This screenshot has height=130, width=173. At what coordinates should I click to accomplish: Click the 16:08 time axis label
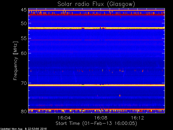click(101, 118)
